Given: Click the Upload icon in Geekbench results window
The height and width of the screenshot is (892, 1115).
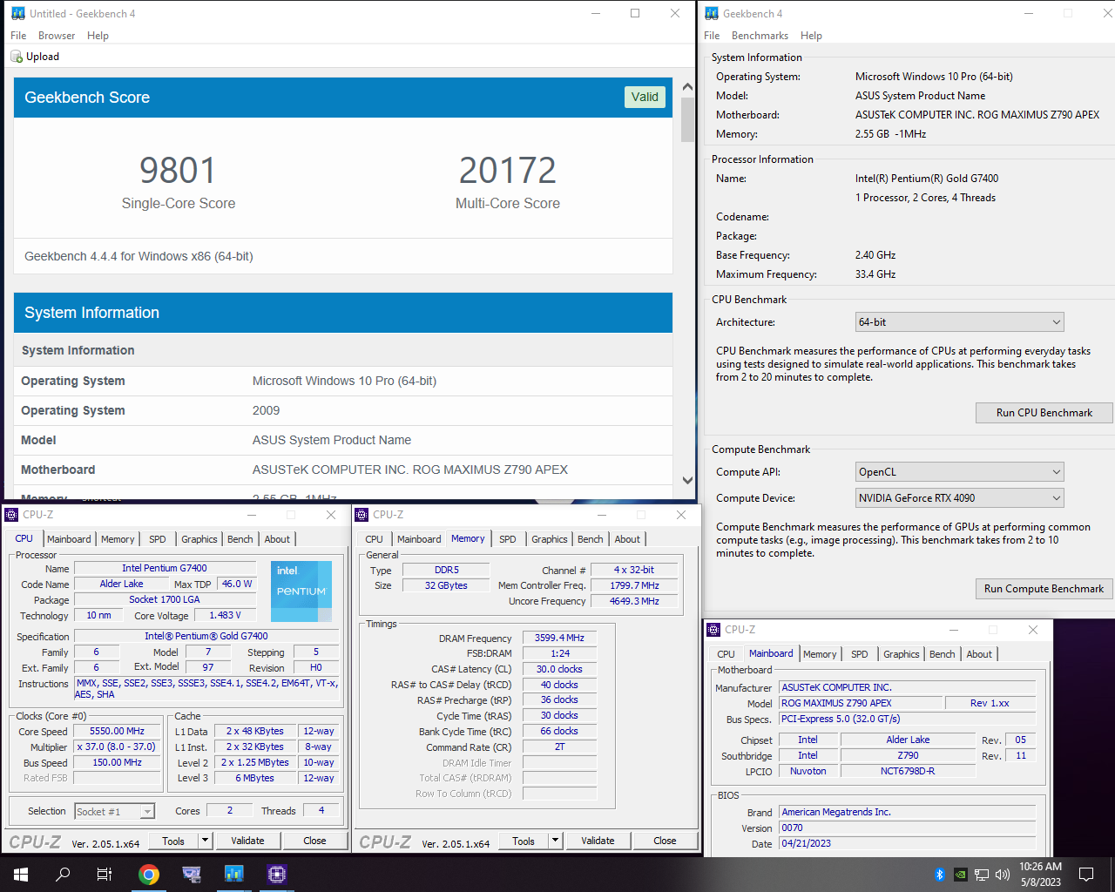Looking at the screenshot, I should [17, 57].
